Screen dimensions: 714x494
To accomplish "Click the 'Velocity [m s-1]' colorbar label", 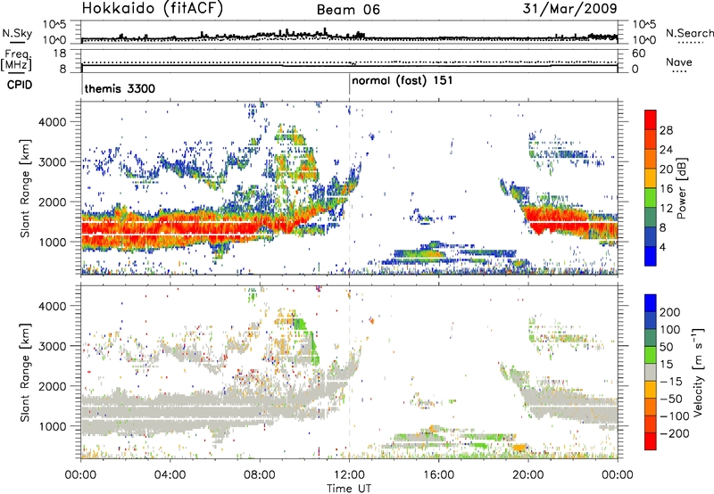I will coord(698,372).
